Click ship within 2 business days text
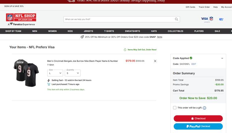Screen dimensions: 232x133 coord(66,90)
